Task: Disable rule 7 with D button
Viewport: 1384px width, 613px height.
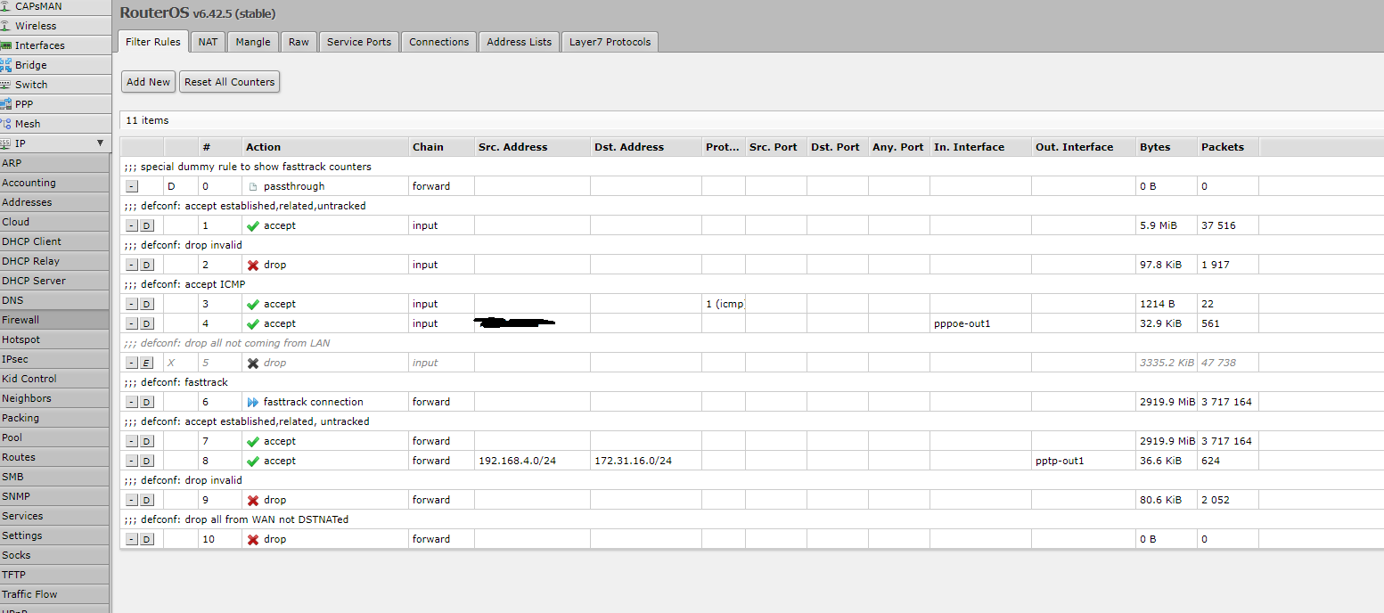Action: pyautogui.click(x=147, y=442)
